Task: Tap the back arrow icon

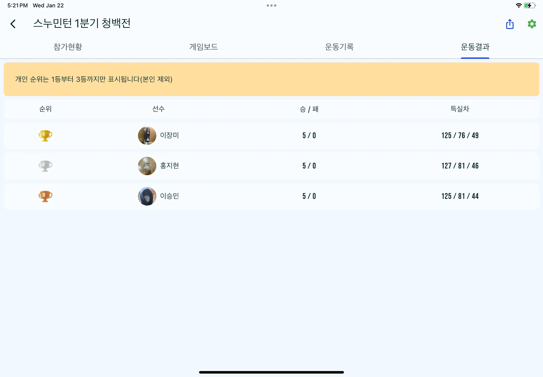Action: point(13,24)
